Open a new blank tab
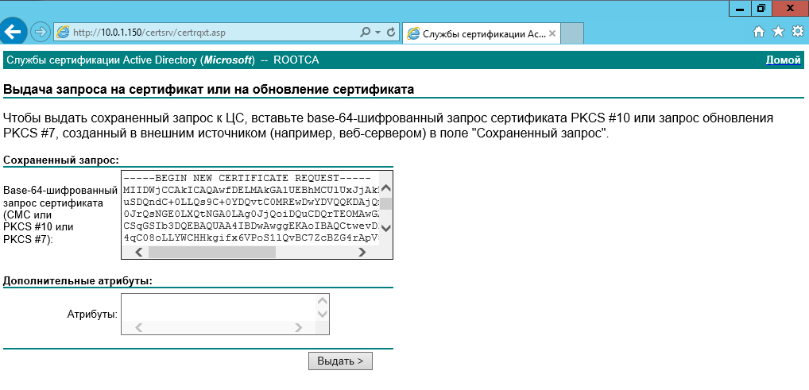The height and width of the screenshot is (390, 809). (x=573, y=33)
